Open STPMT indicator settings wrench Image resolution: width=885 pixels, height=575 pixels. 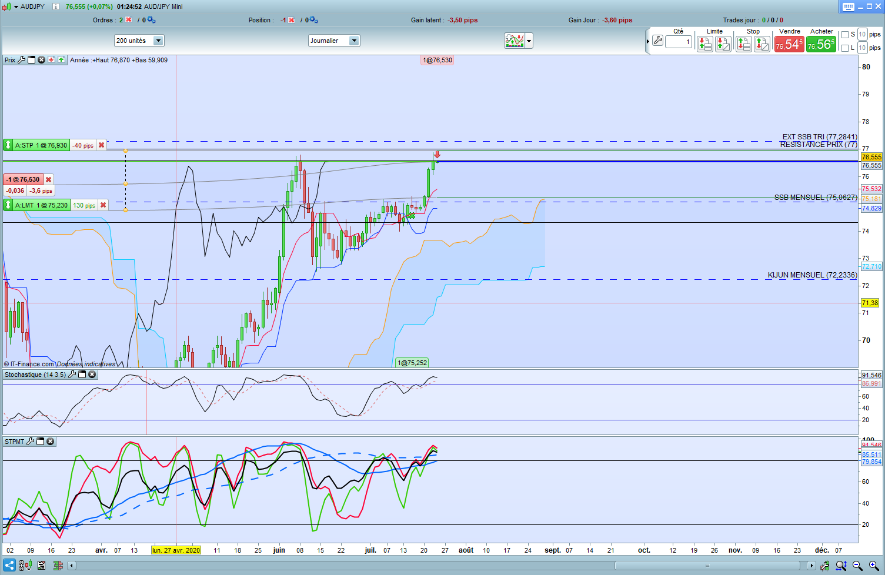click(31, 442)
